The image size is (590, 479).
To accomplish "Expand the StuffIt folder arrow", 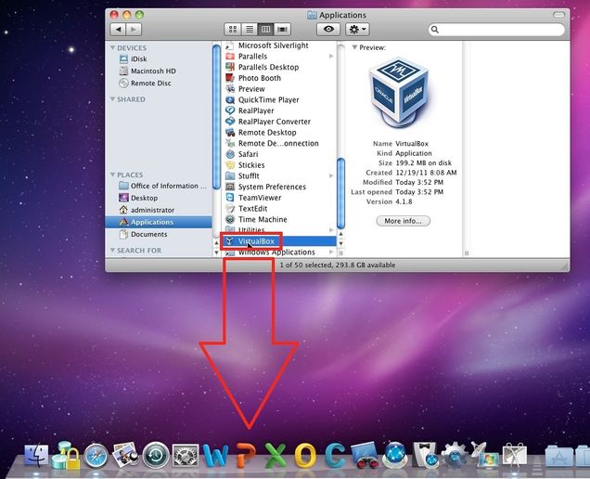I will [x=331, y=175].
